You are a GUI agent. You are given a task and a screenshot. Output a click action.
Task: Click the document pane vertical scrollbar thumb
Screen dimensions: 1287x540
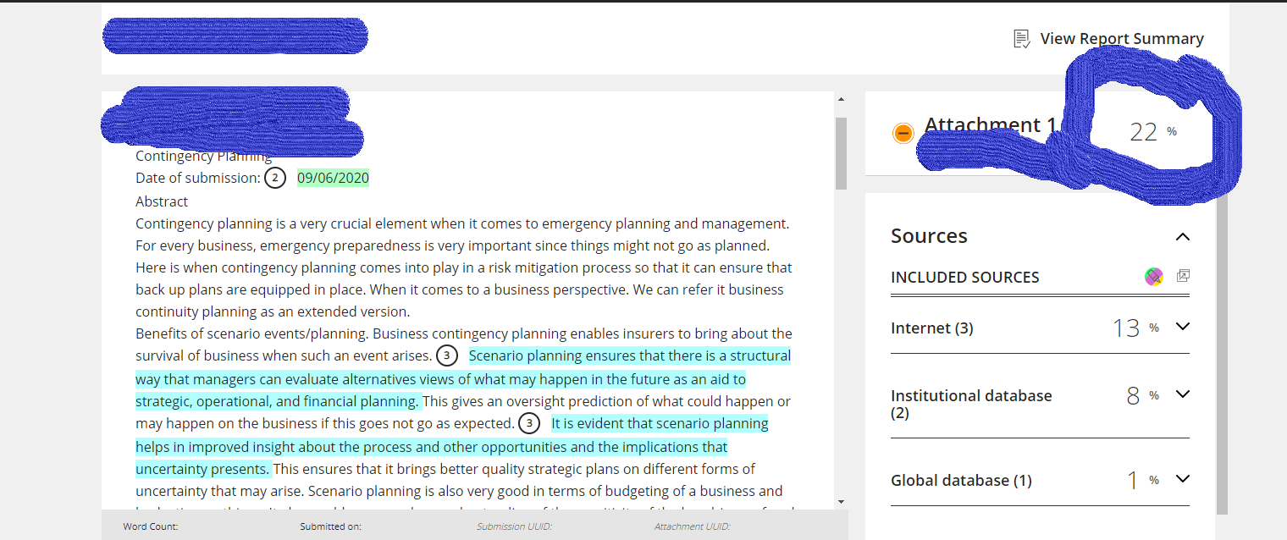(841, 153)
